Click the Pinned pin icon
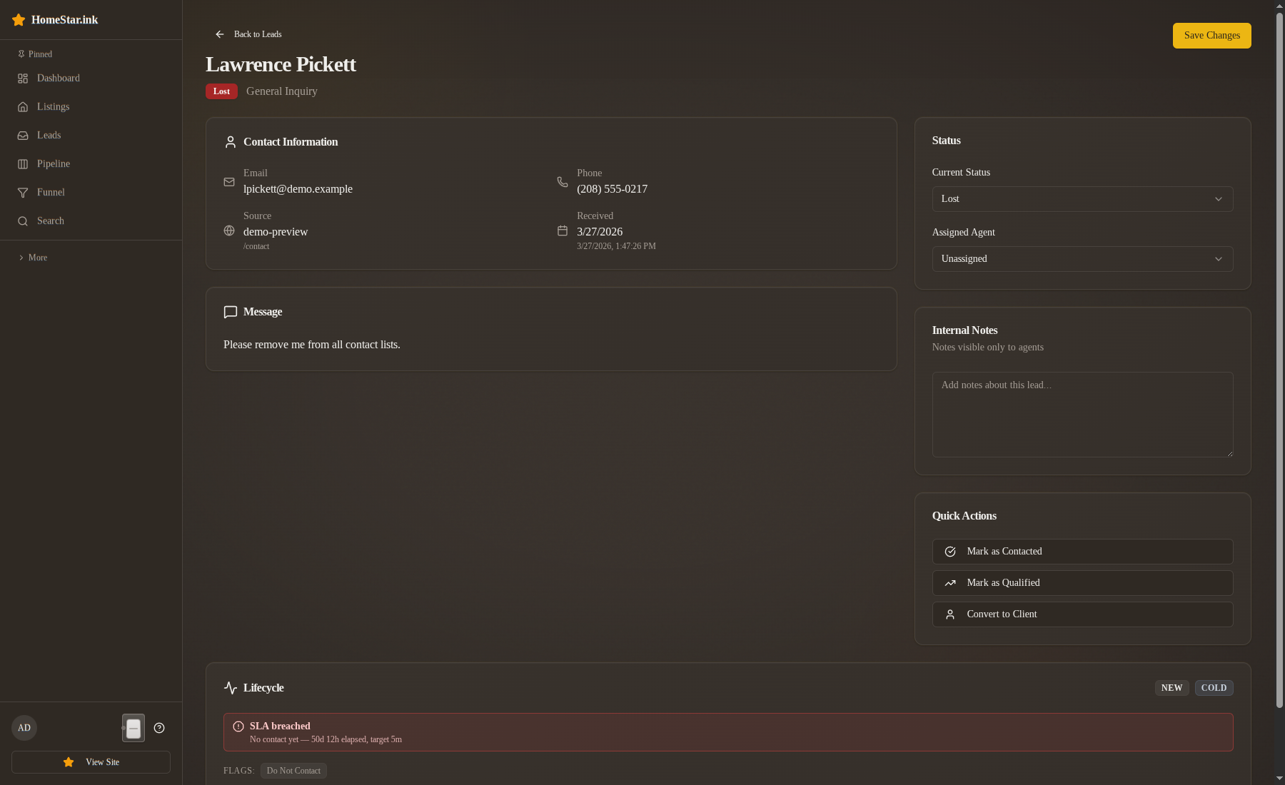Viewport: 1285px width, 785px height. tap(21, 54)
